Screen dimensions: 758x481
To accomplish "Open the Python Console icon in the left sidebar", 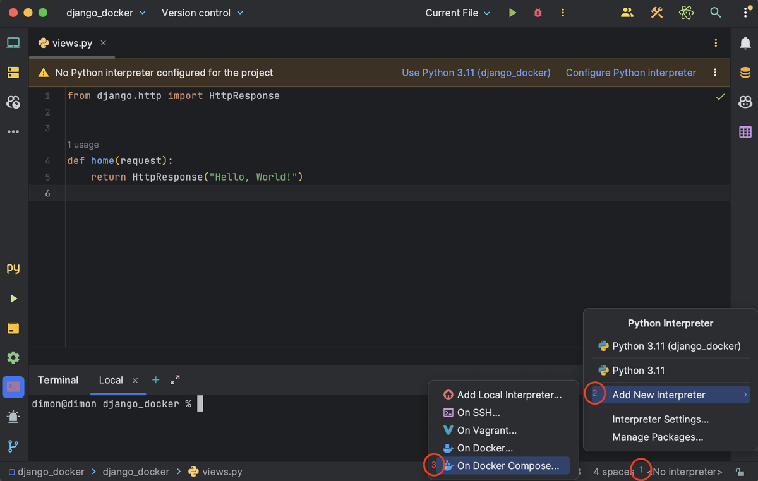I will tap(13, 328).
